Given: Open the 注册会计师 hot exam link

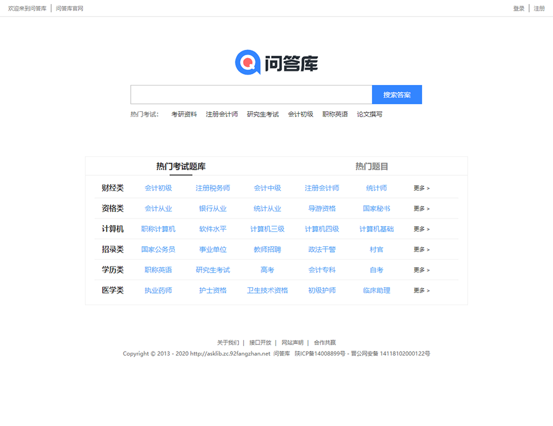Looking at the screenshot, I should [x=222, y=114].
